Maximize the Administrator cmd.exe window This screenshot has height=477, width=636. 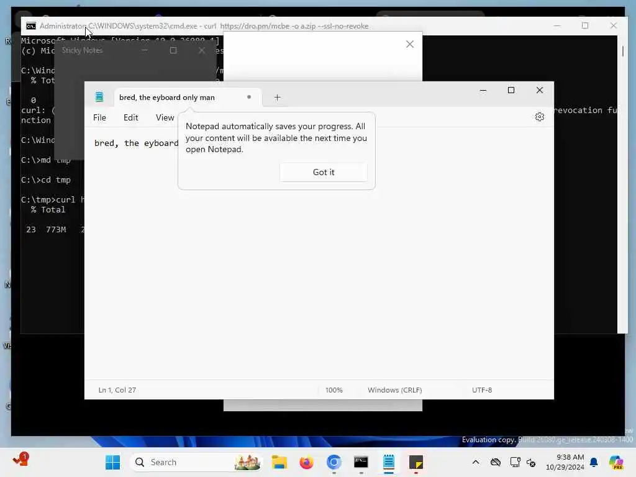(x=585, y=25)
